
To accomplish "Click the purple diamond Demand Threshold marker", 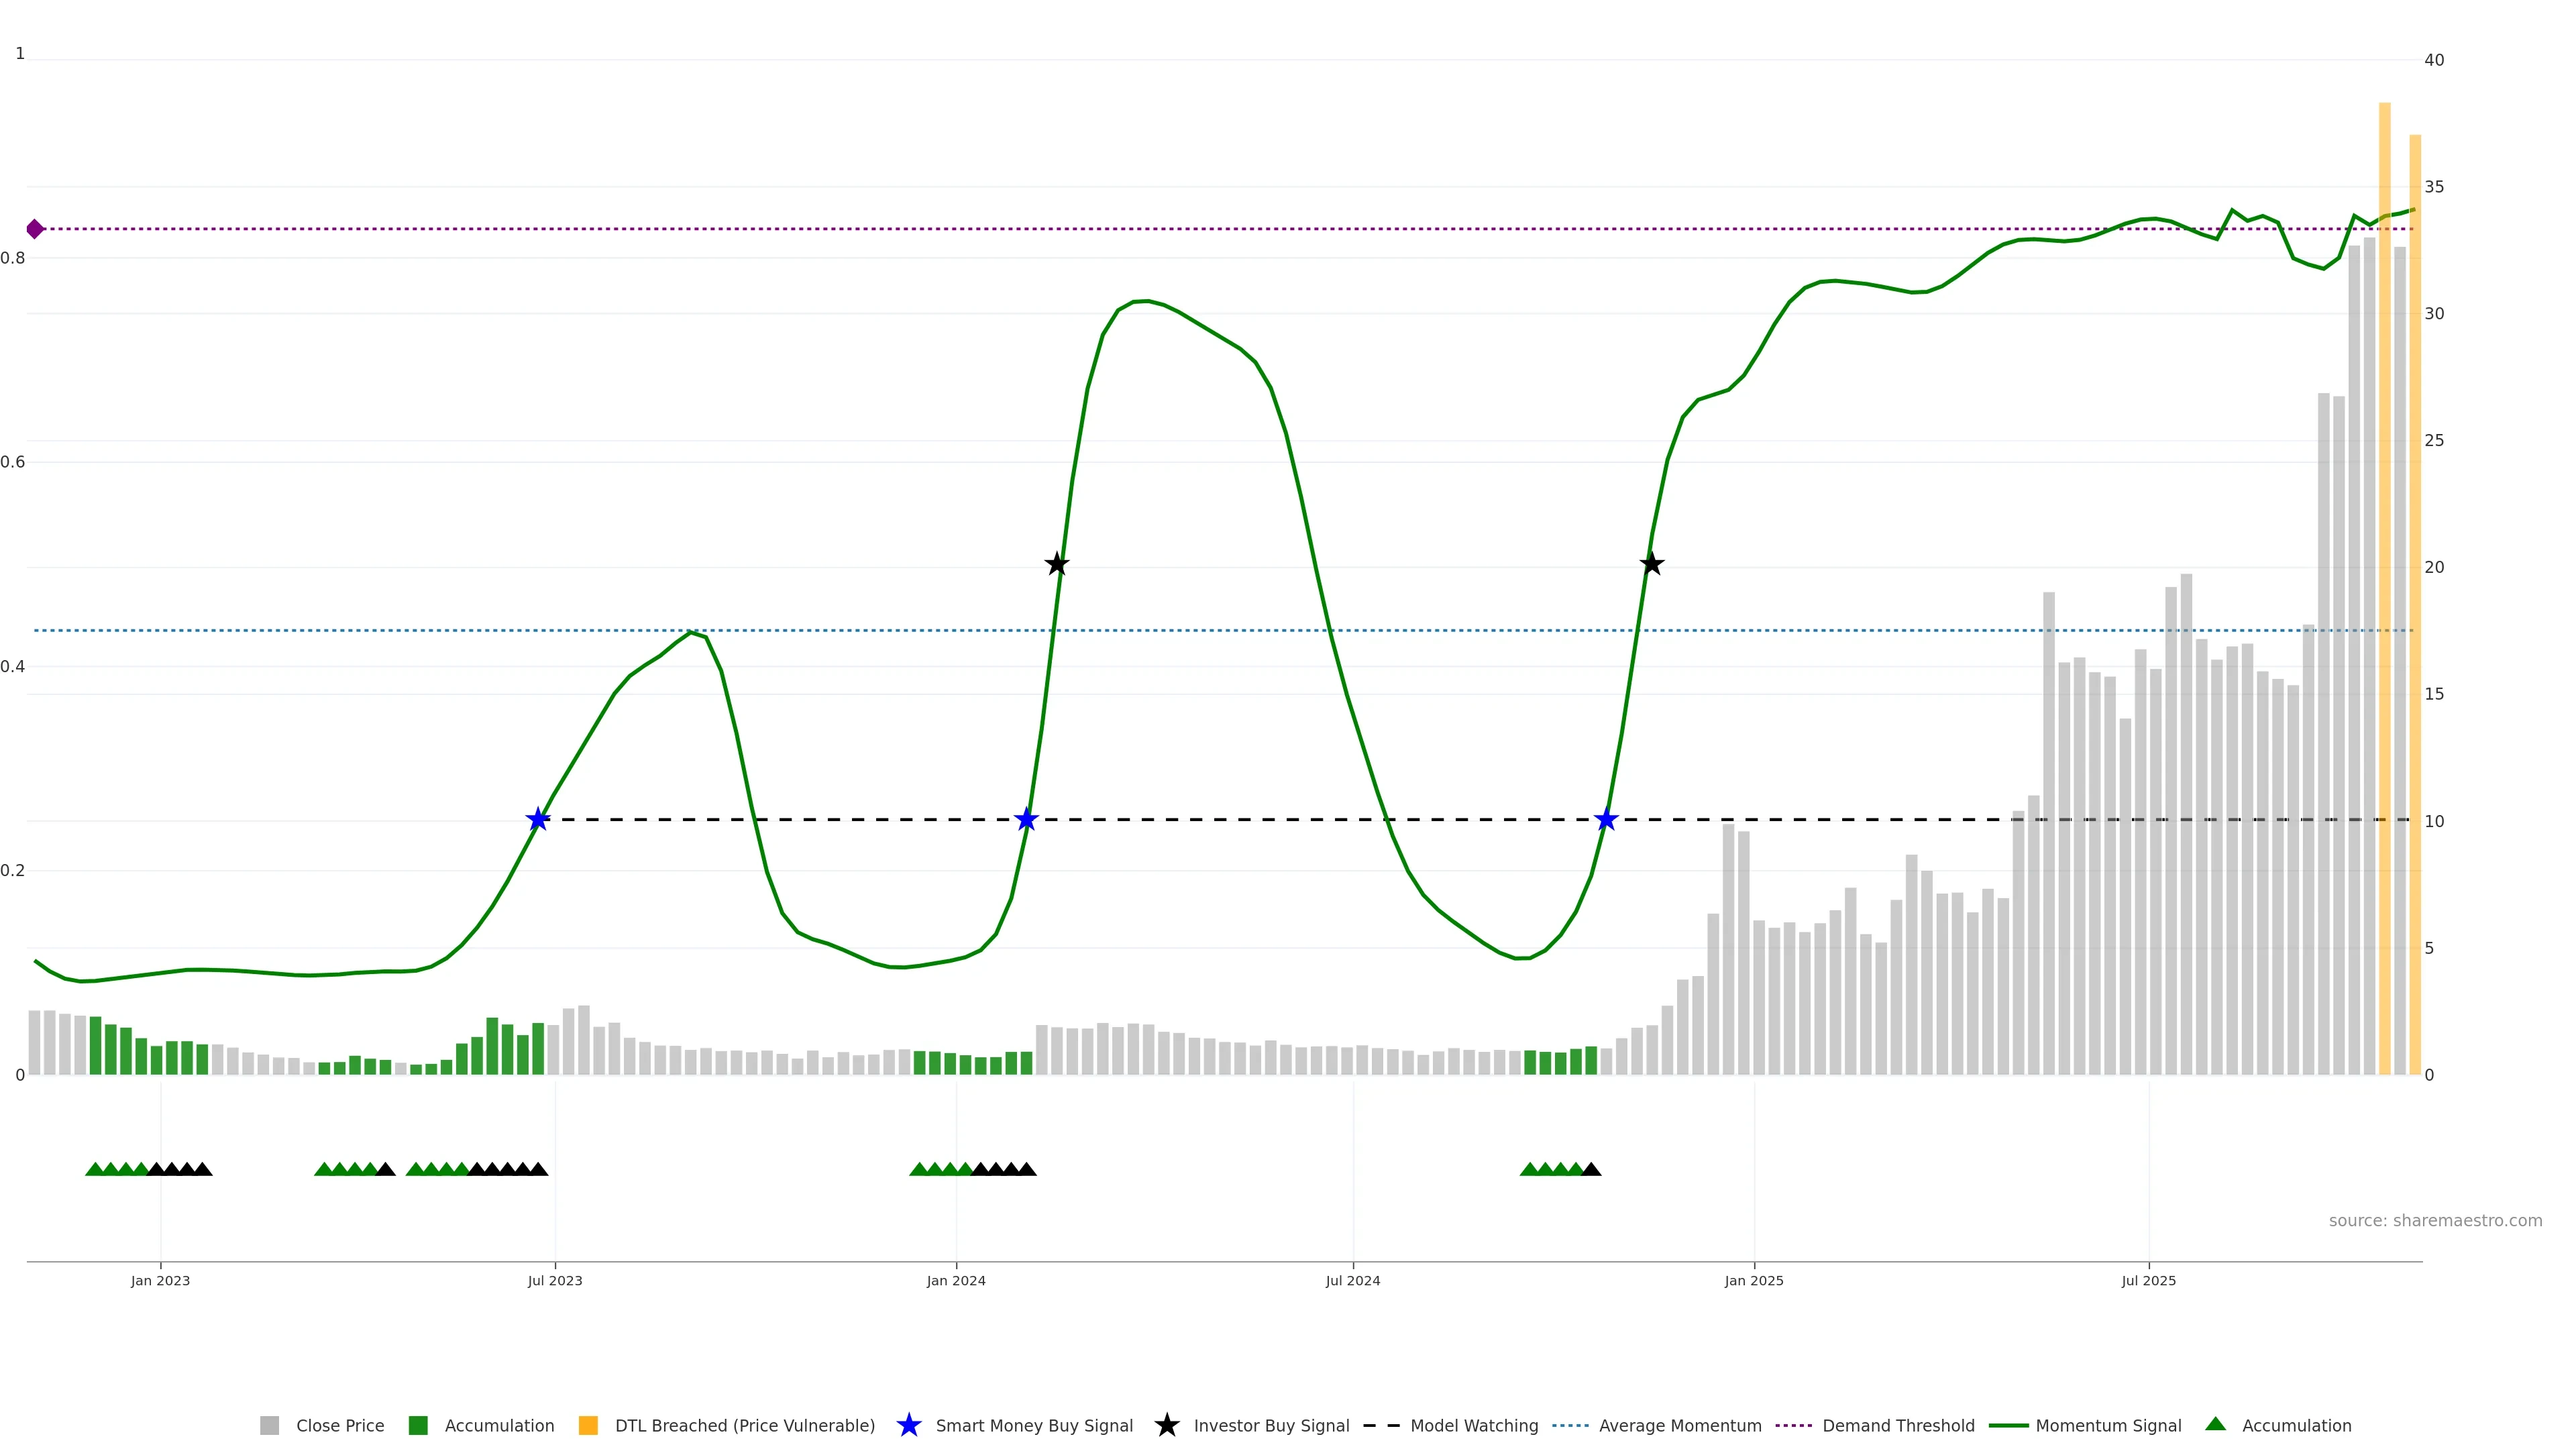I will pos(35,229).
